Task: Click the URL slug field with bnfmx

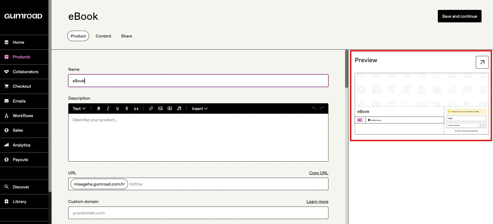Action: tap(228, 184)
